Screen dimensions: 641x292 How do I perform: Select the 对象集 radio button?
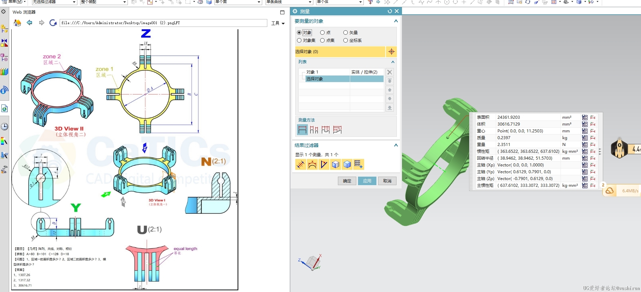[x=299, y=40]
